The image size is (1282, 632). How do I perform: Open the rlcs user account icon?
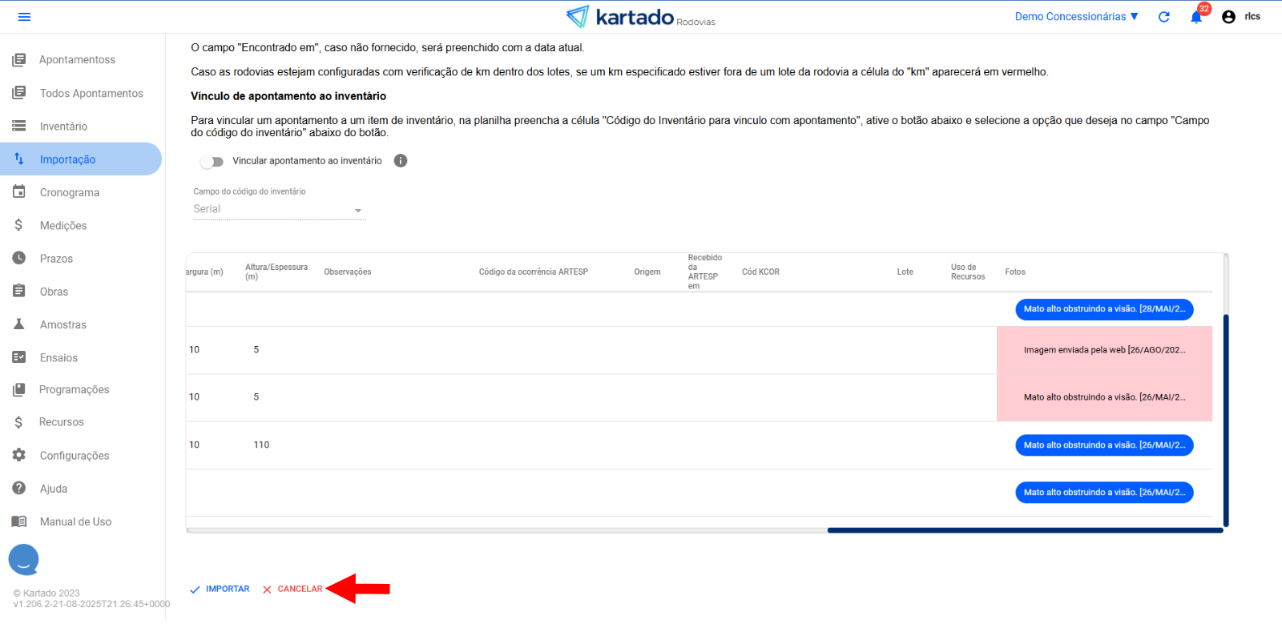[1228, 17]
